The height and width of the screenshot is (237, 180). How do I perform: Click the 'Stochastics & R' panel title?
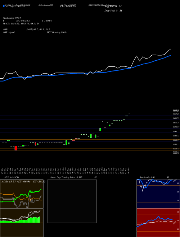(147, 177)
